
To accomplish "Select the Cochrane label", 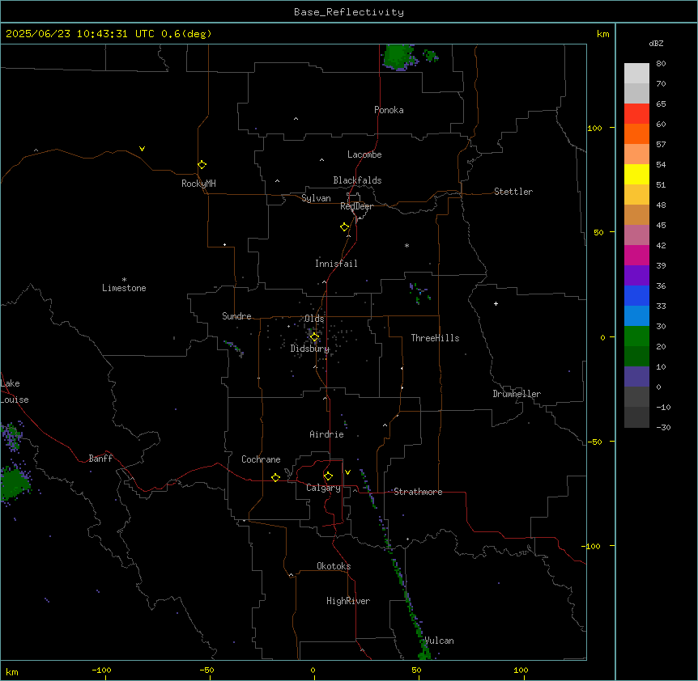I will coord(261,459).
